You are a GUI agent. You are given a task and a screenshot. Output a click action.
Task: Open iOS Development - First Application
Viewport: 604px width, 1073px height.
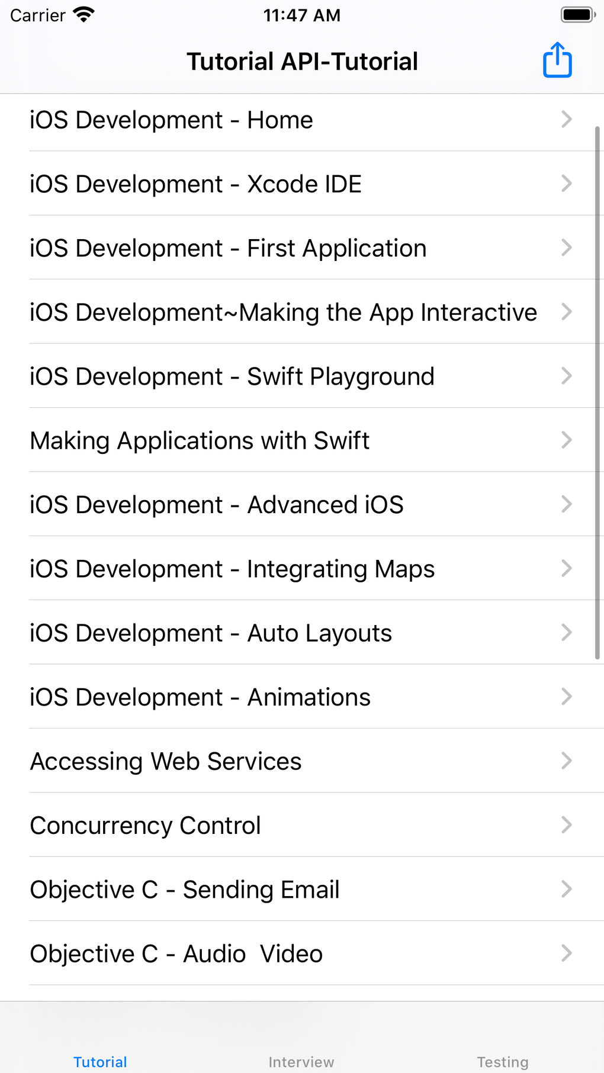pyautogui.click(x=228, y=249)
